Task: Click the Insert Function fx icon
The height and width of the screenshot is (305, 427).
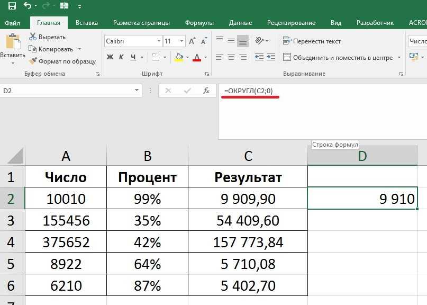Action: coord(206,91)
